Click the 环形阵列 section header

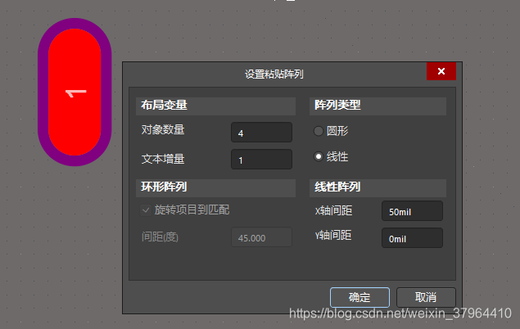pyautogui.click(x=215, y=188)
